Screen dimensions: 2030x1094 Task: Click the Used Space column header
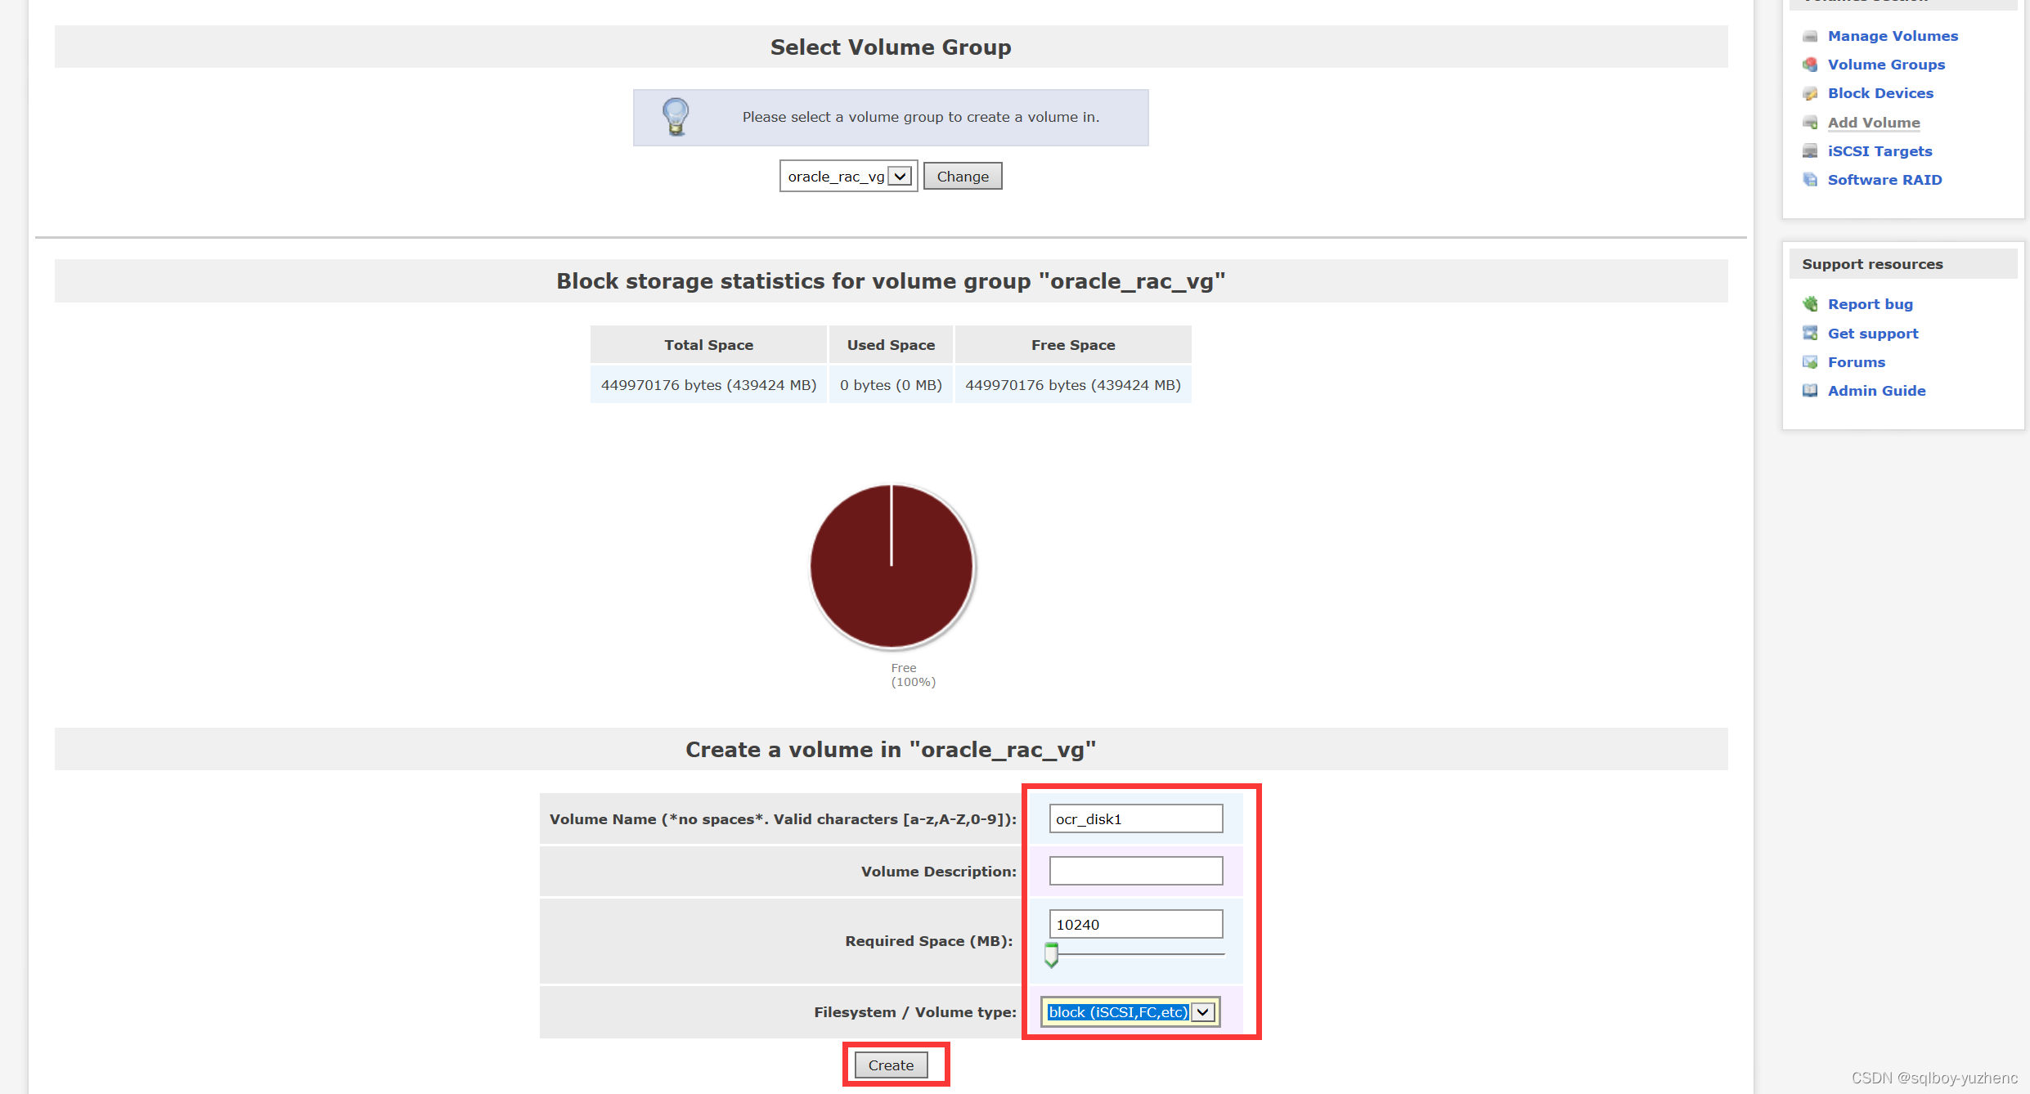coord(891,345)
